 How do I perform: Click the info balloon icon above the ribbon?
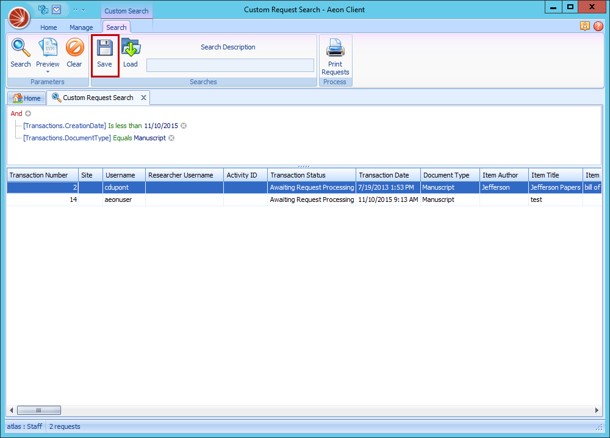[x=585, y=26]
